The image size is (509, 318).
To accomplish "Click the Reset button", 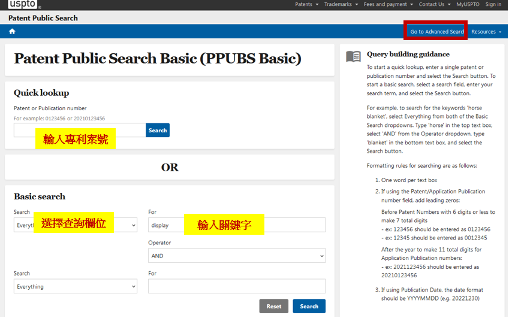I will point(273,307).
